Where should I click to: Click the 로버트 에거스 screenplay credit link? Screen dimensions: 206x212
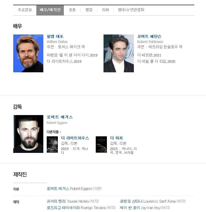click(58, 188)
